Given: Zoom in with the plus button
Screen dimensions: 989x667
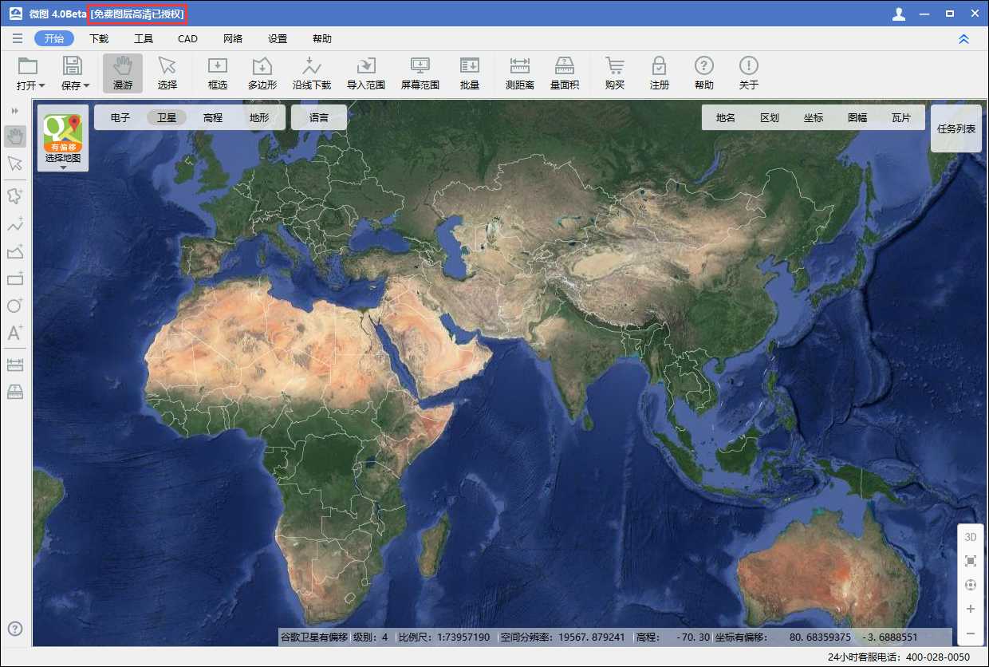Looking at the screenshot, I should pyautogui.click(x=971, y=609).
